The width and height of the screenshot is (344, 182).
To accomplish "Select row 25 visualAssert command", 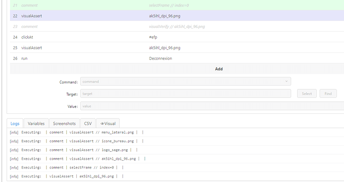I will click(x=177, y=48).
